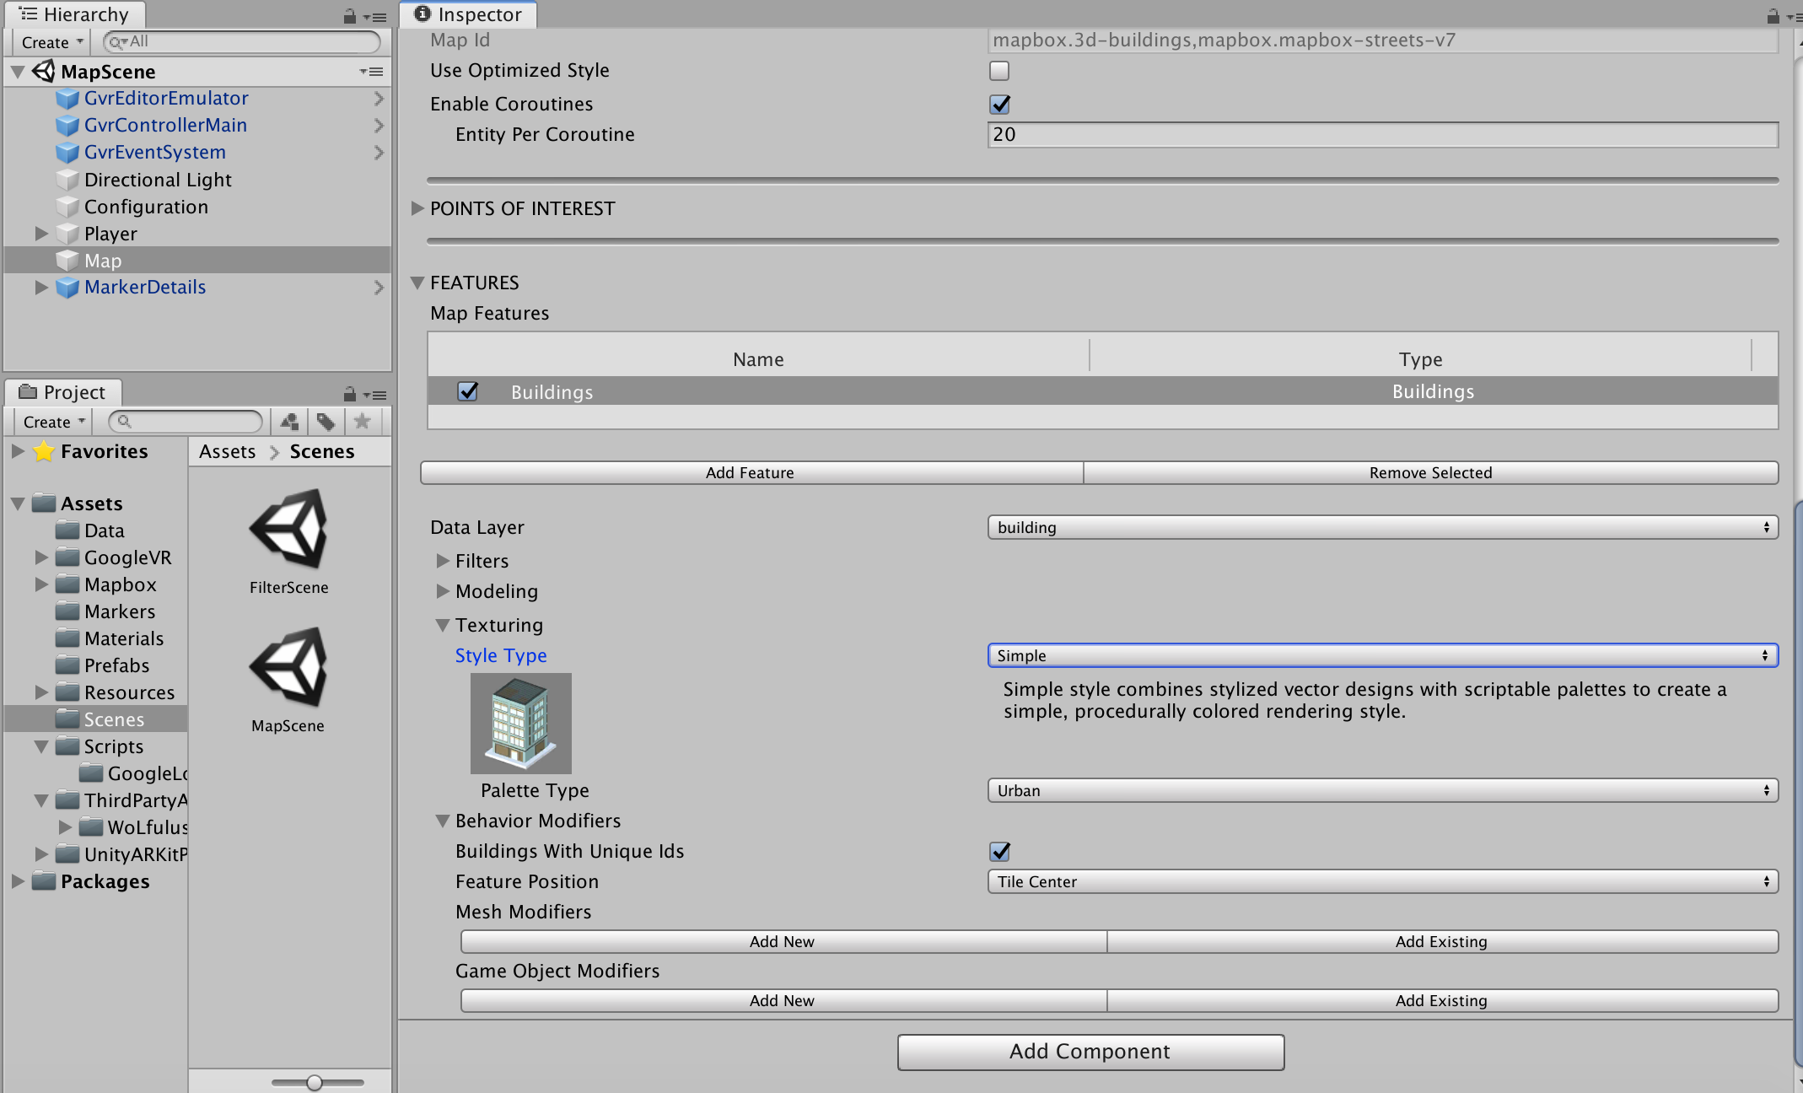This screenshot has width=1803, height=1093.
Task: Click the GvrEditorEmulator prefab cube icon
Action: (67, 99)
